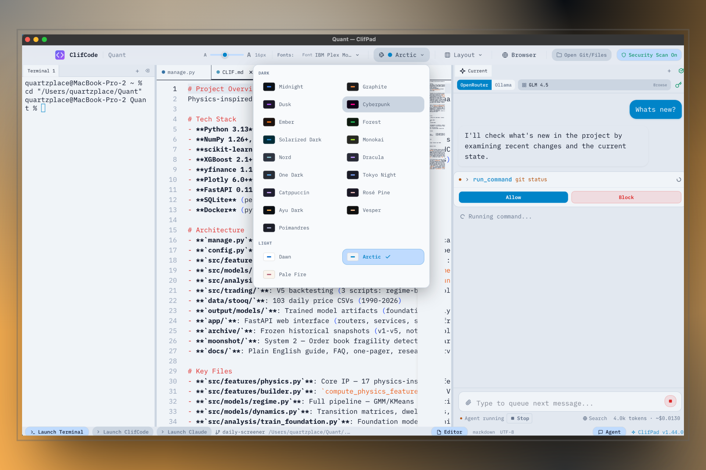Viewport: 706px width, 470px height.
Task: Click the green shield icon in agent panel
Action: [x=681, y=71]
